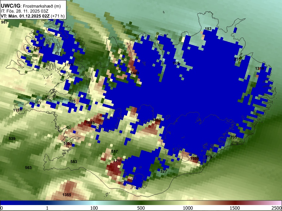Image resolution: width=282 pixels, height=211 pixels.
Task: Click the "2500" tick on the color scale
Action: pyautogui.click(x=277, y=208)
